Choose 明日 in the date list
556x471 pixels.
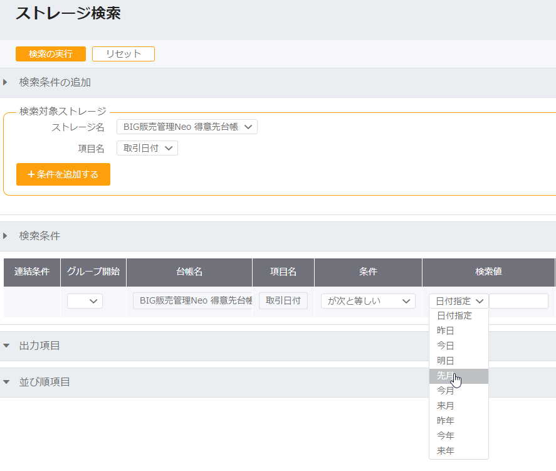pos(446,361)
